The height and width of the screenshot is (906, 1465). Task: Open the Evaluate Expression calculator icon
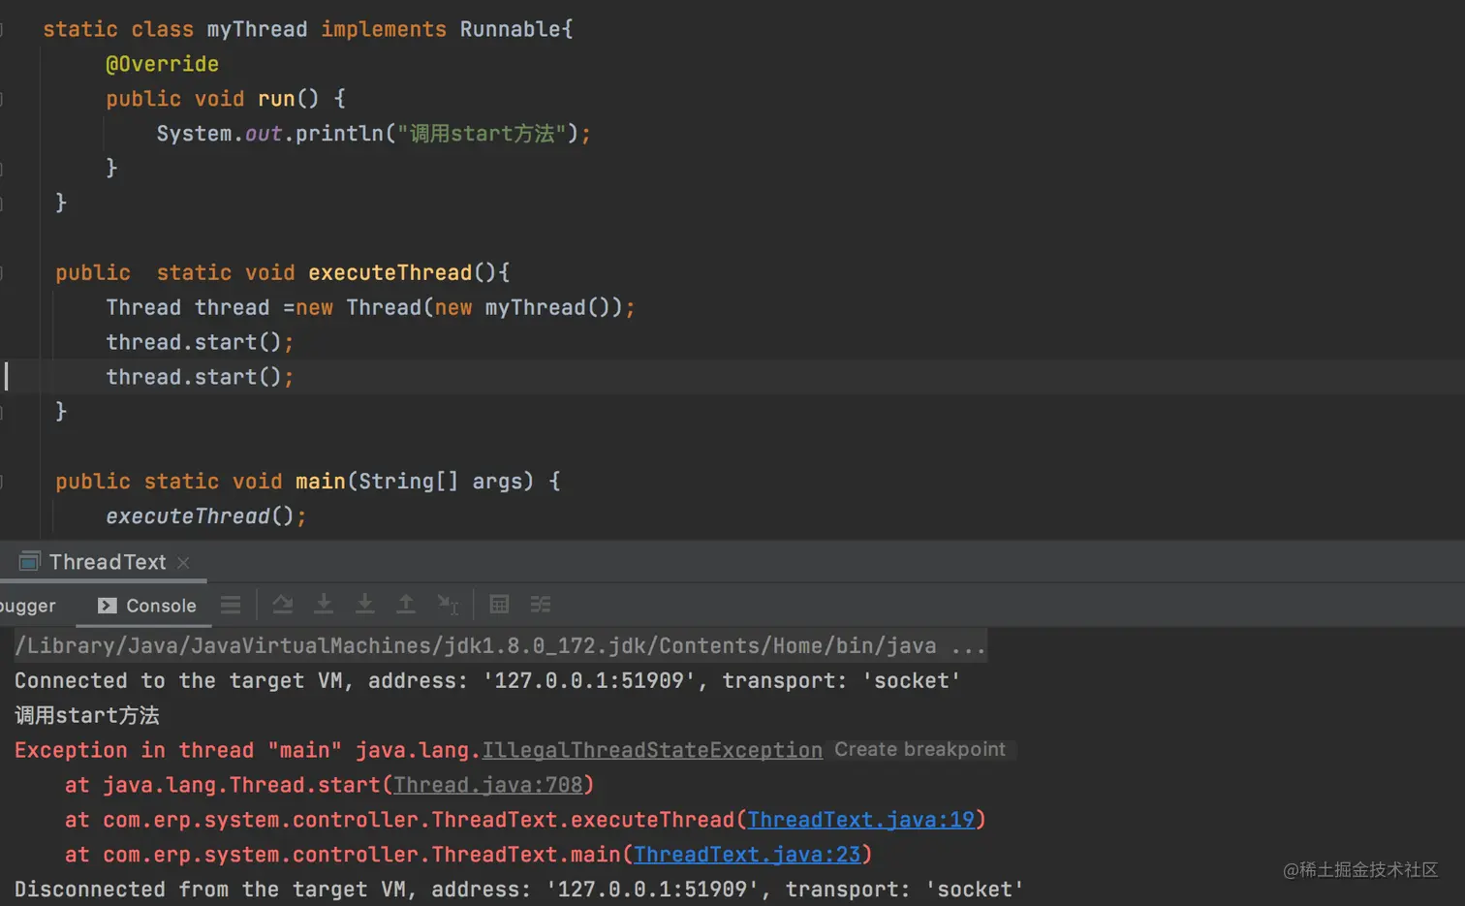pyautogui.click(x=499, y=605)
